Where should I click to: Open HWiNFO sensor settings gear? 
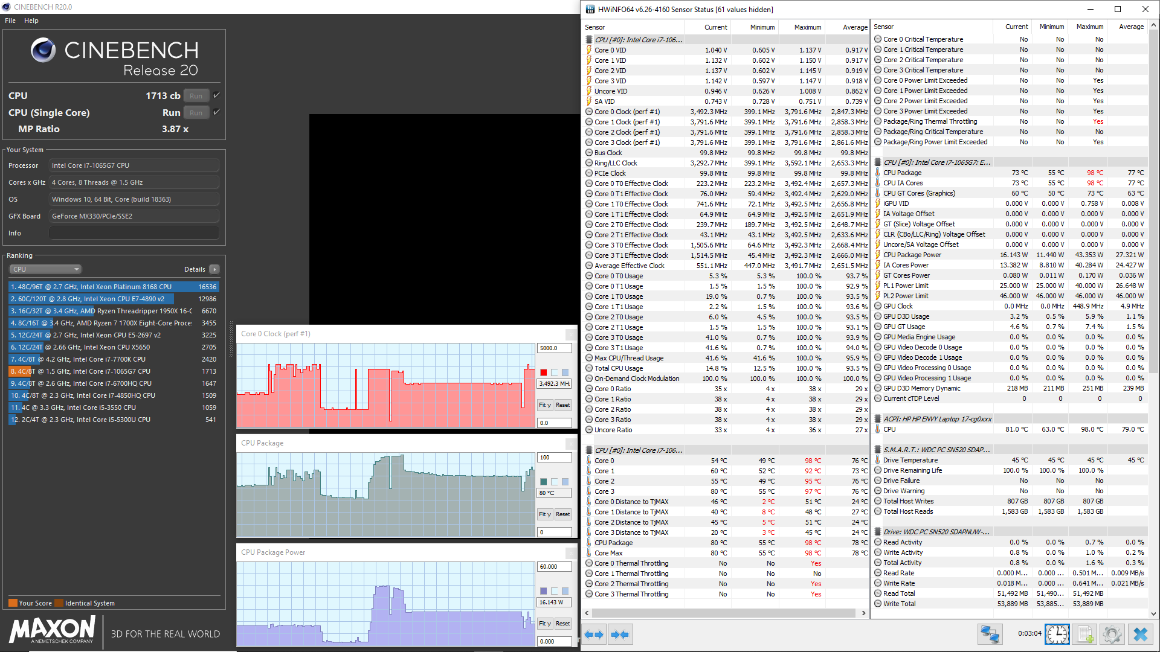pyautogui.click(x=1112, y=634)
